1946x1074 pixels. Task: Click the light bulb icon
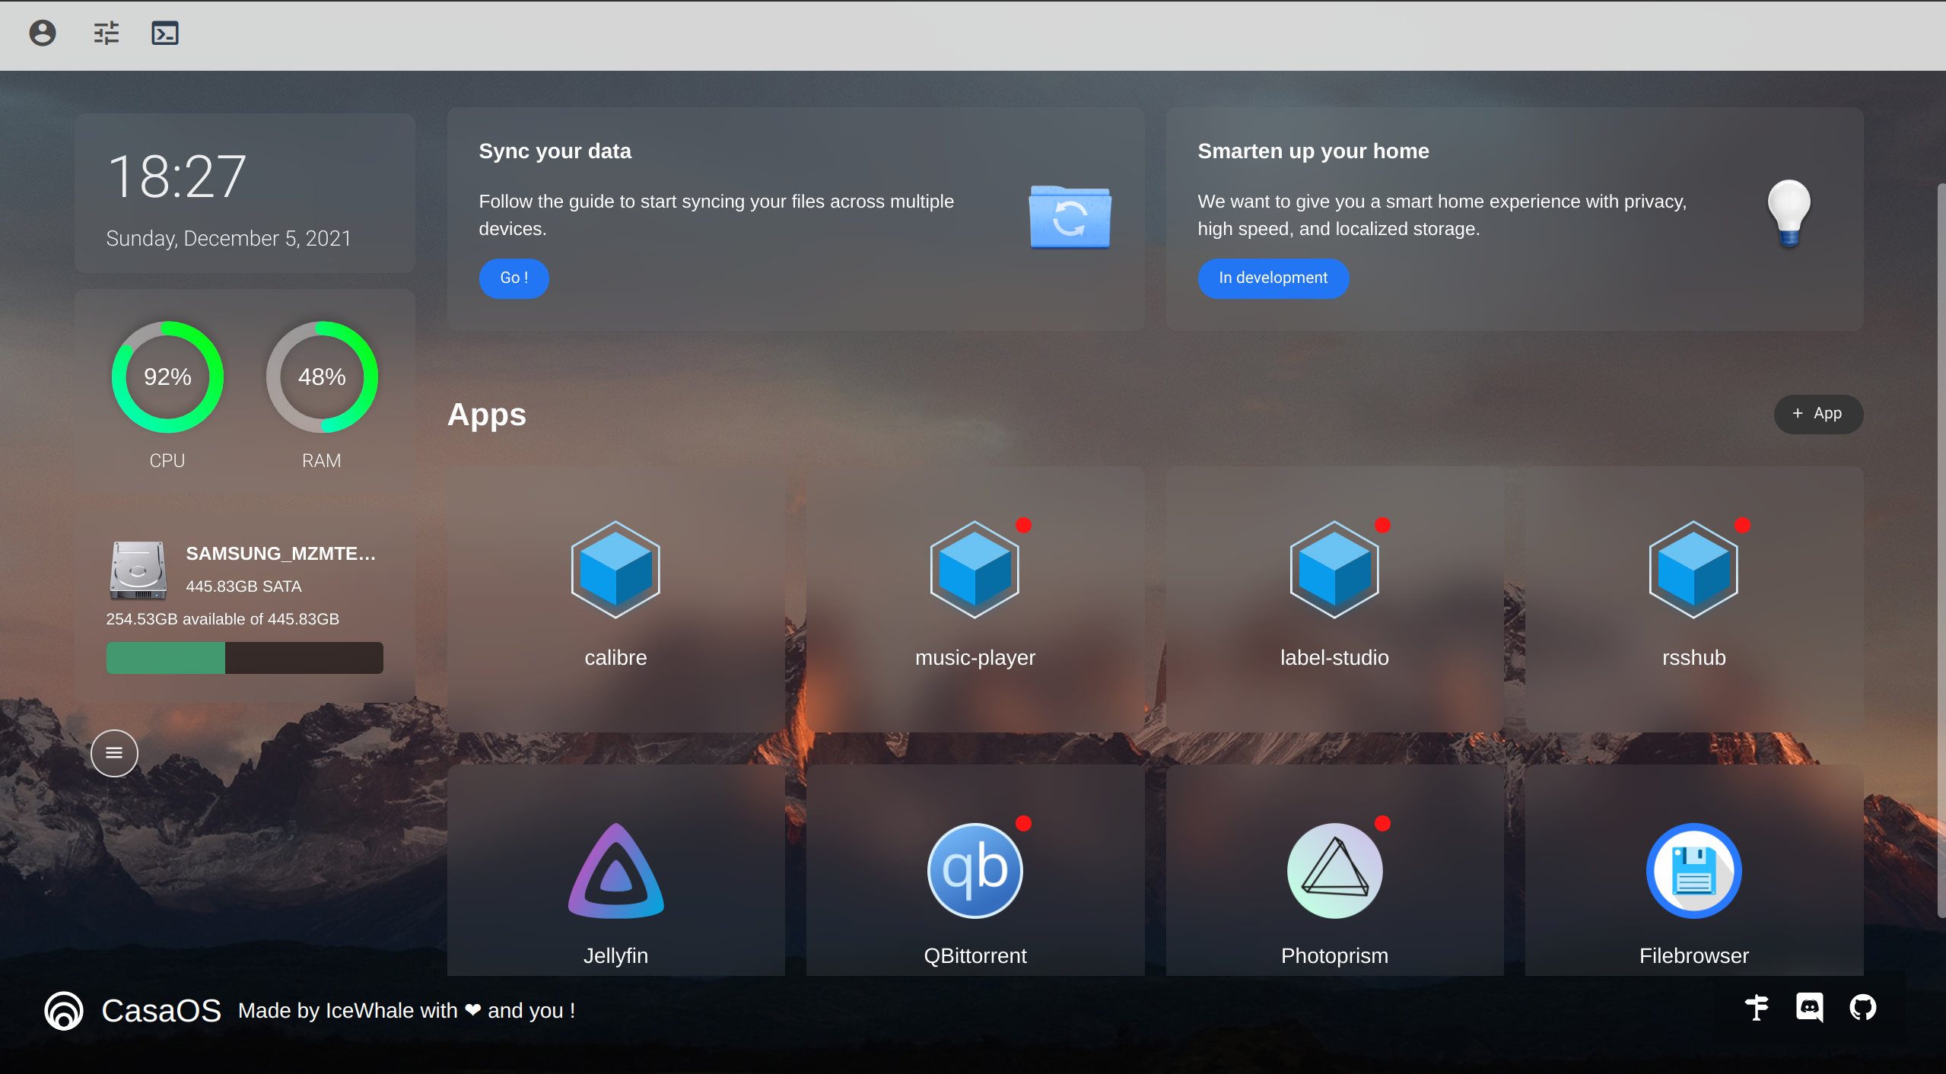click(x=1789, y=213)
